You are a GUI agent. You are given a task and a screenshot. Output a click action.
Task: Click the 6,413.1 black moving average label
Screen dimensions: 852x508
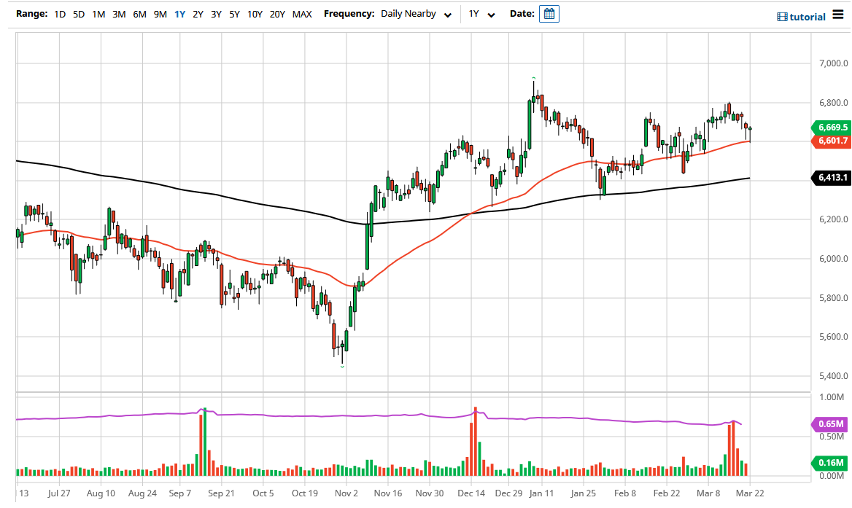point(832,178)
